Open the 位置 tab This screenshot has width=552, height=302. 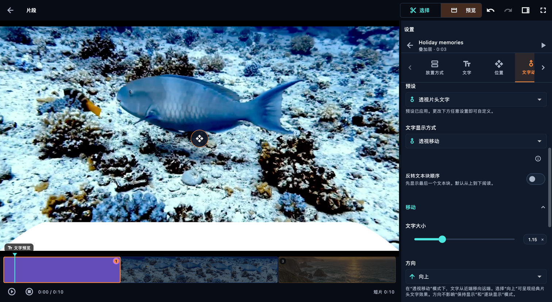tap(499, 68)
